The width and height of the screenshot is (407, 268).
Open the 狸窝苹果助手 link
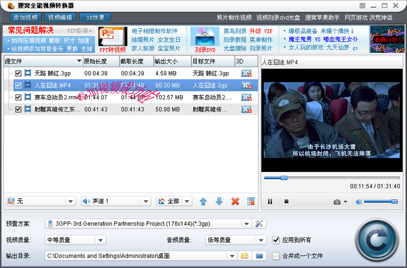322,18
